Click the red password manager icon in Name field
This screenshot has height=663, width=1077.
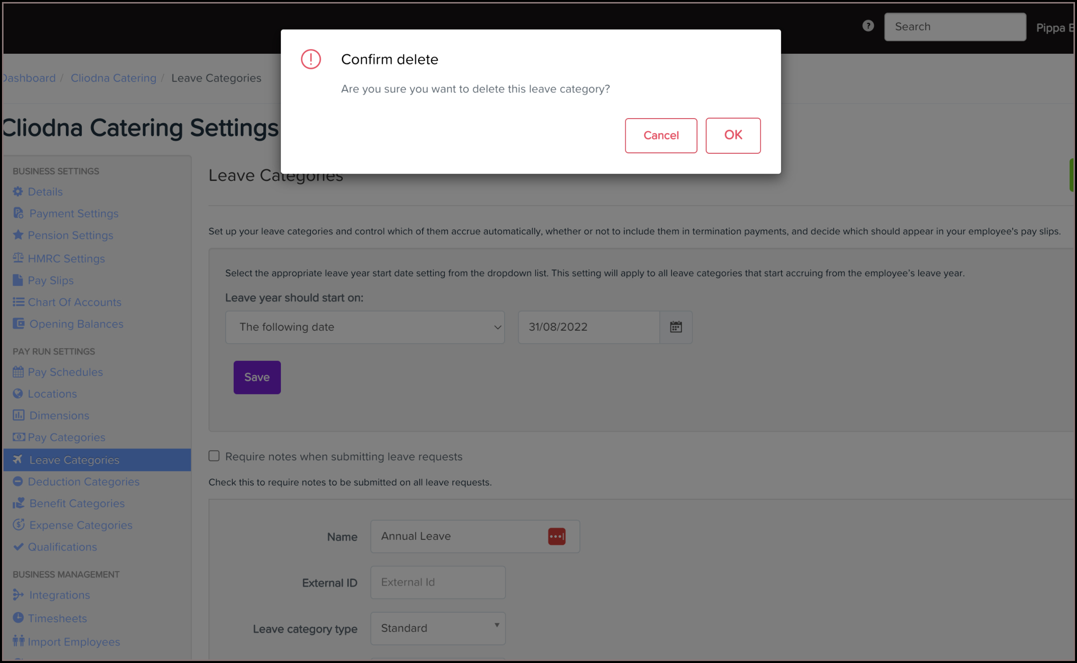pyautogui.click(x=556, y=536)
